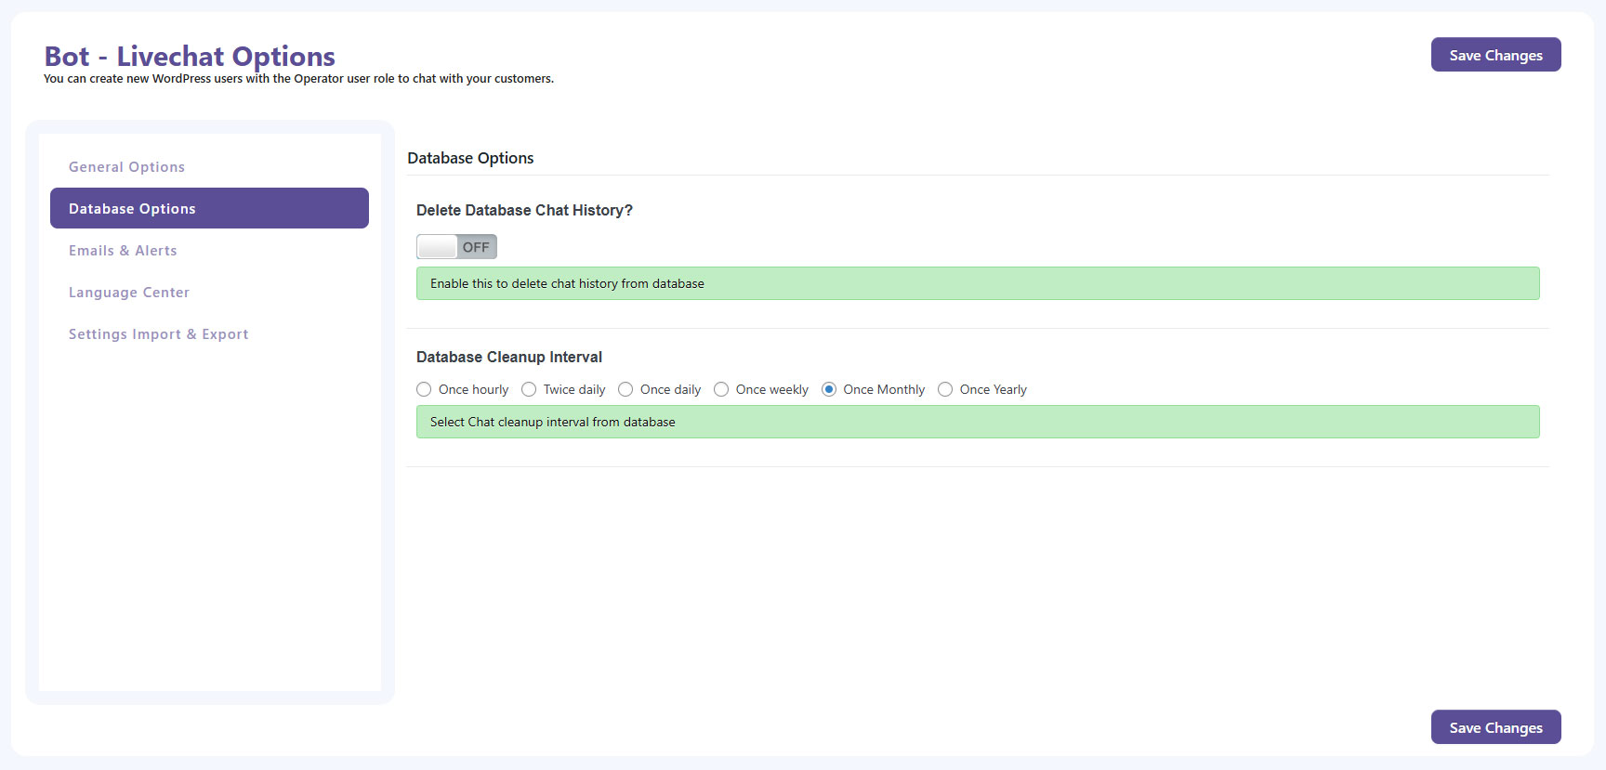Click the bottom Save Changes button
The image size is (1606, 770).
click(x=1495, y=727)
